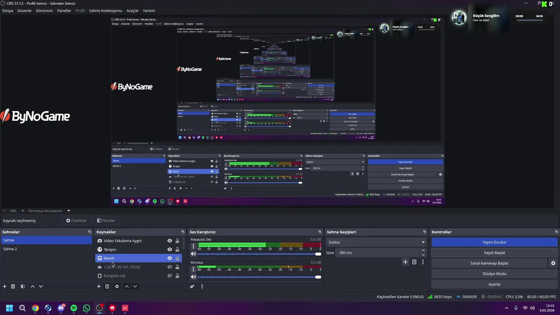Open the Düzenle menu

[24, 10]
